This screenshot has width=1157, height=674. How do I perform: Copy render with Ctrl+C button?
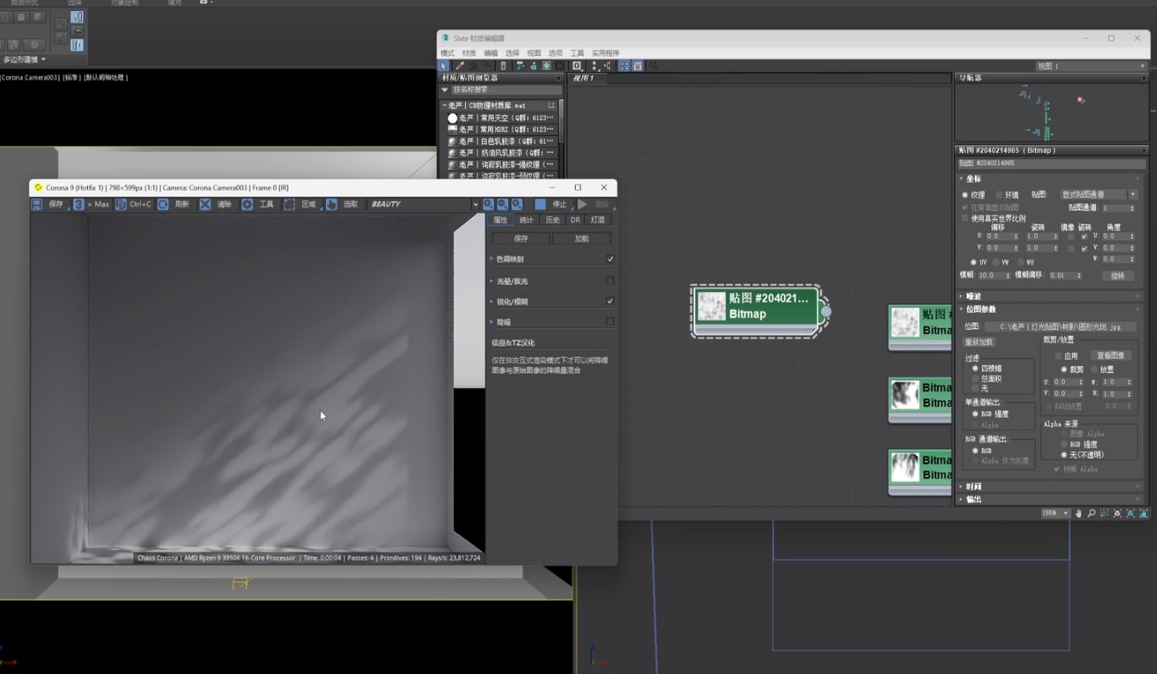[134, 205]
